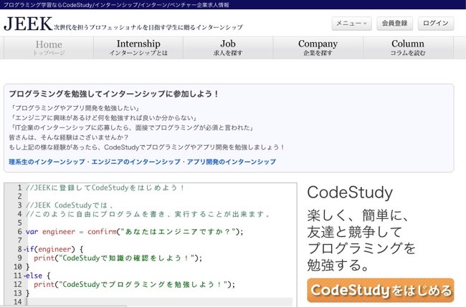Open the エンジニアのインターンシップ link
This screenshot has height=307, width=466.
tap(136, 162)
